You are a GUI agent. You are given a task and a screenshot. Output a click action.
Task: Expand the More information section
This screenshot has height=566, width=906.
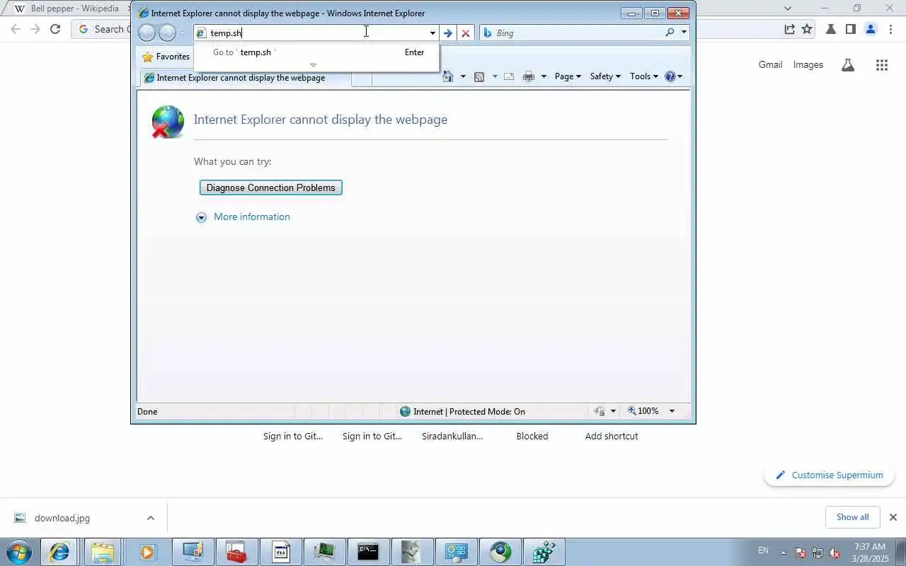pyautogui.click(x=244, y=217)
